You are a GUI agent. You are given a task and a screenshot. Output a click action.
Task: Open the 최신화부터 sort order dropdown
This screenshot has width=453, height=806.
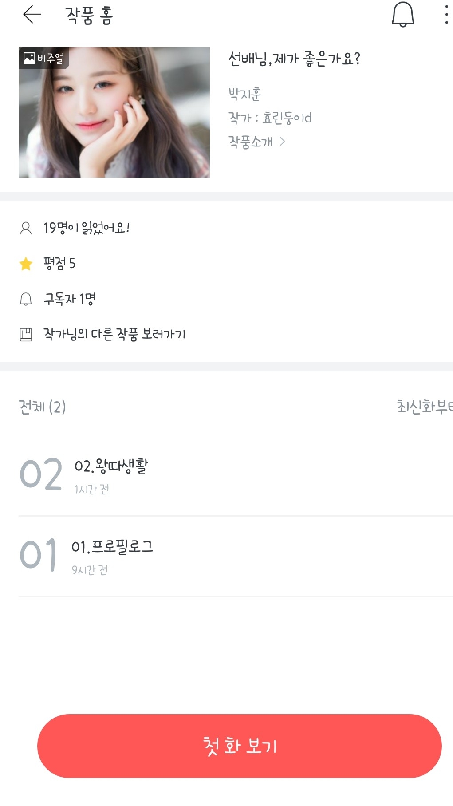[x=424, y=407]
